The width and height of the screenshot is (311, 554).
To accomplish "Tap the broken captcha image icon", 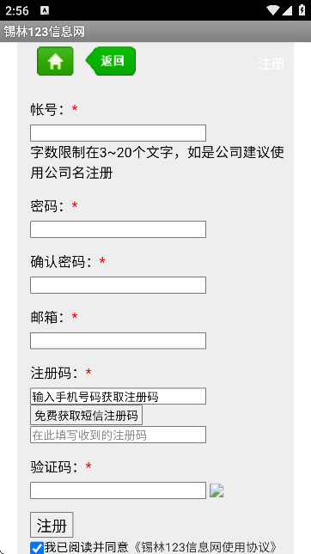I will [216, 490].
